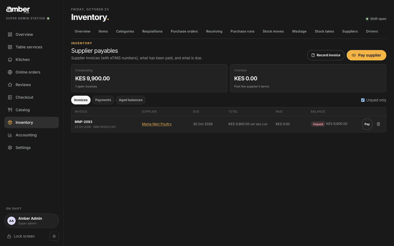Open the Purchase runs tab
The height and width of the screenshot is (246, 394).
[242, 31]
